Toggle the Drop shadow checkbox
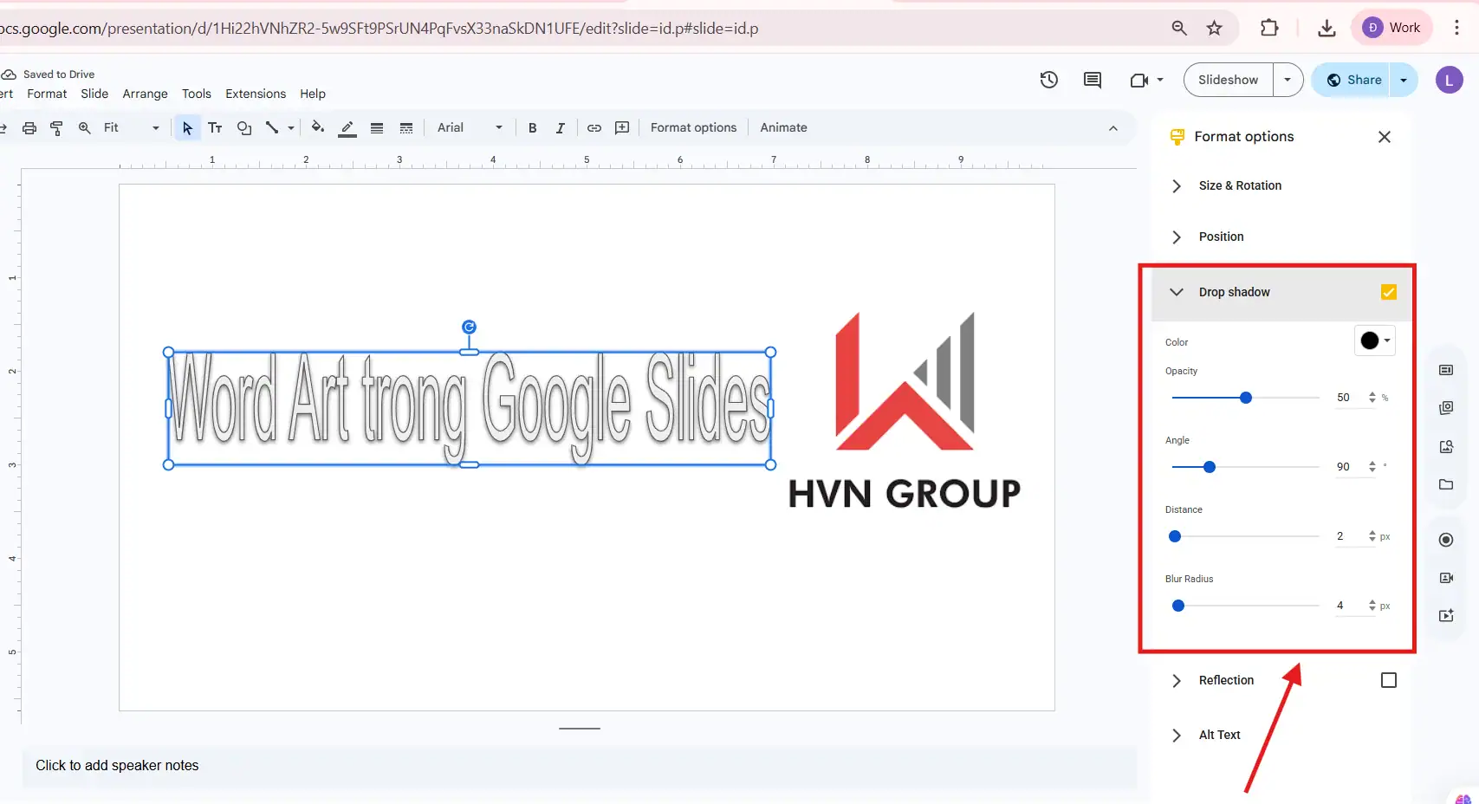The width and height of the screenshot is (1479, 804). coord(1389,292)
